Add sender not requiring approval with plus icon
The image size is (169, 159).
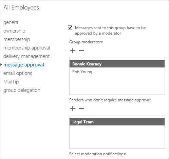coord(73,108)
